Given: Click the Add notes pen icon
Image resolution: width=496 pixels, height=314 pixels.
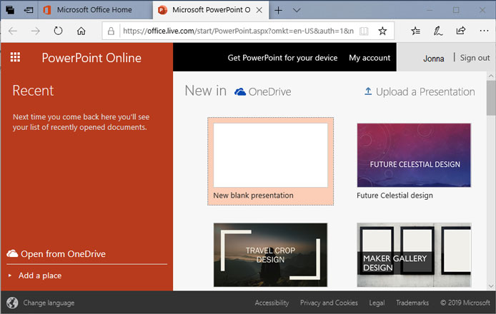Looking at the screenshot, I should 438,31.
